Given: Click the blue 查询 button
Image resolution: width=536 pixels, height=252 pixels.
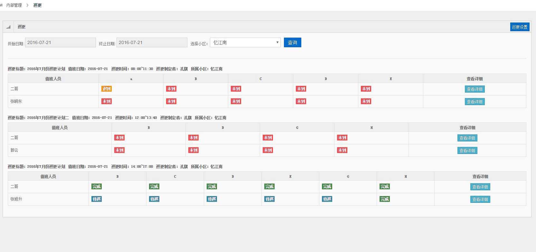Looking at the screenshot, I should click(293, 42).
